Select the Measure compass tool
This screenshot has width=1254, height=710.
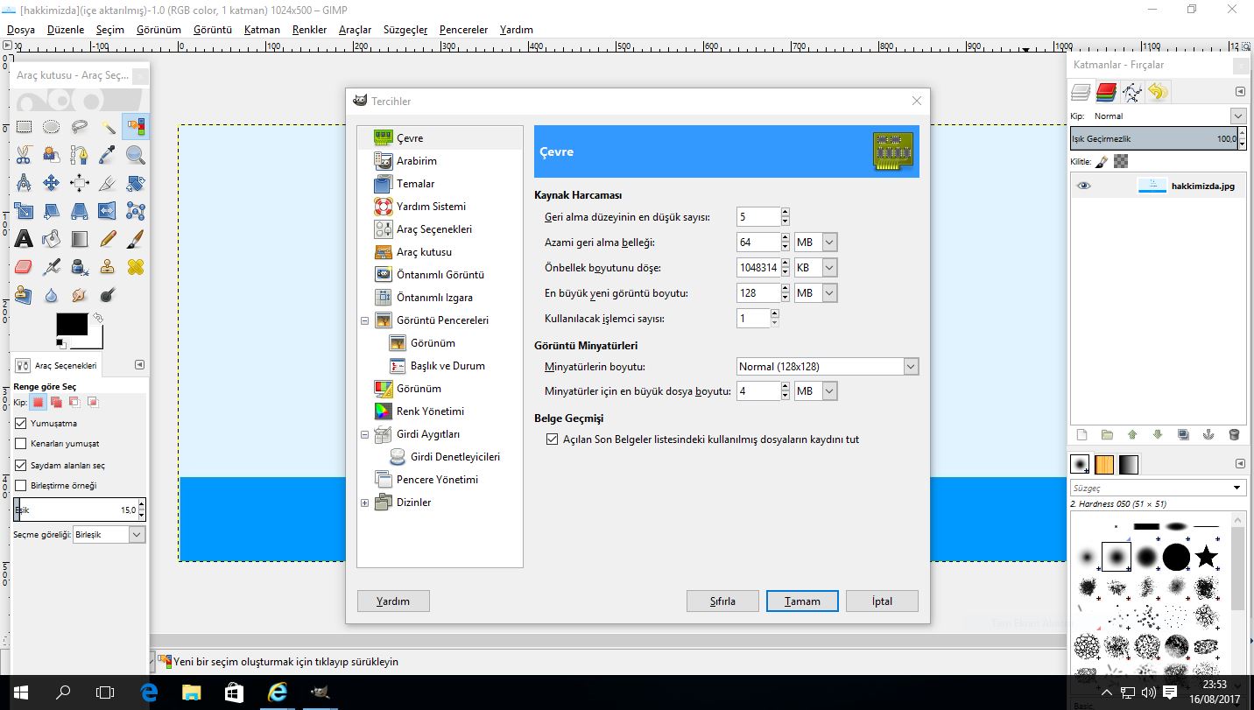(x=24, y=183)
